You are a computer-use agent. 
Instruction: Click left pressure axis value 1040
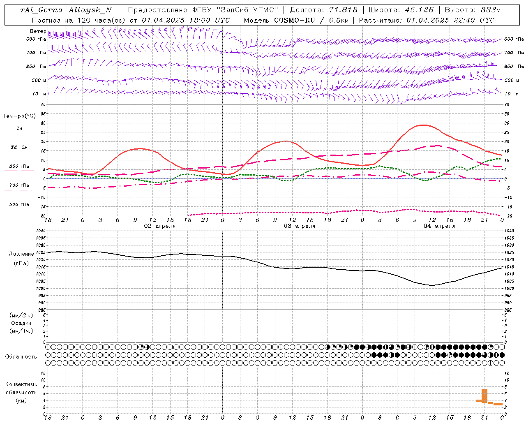point(40,231)
